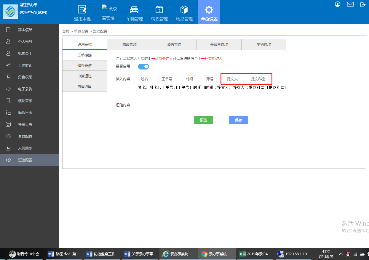Click the QQ penguin tray icon
The height and width of the screenshot is (260, 369).
[x=348, y=254]
